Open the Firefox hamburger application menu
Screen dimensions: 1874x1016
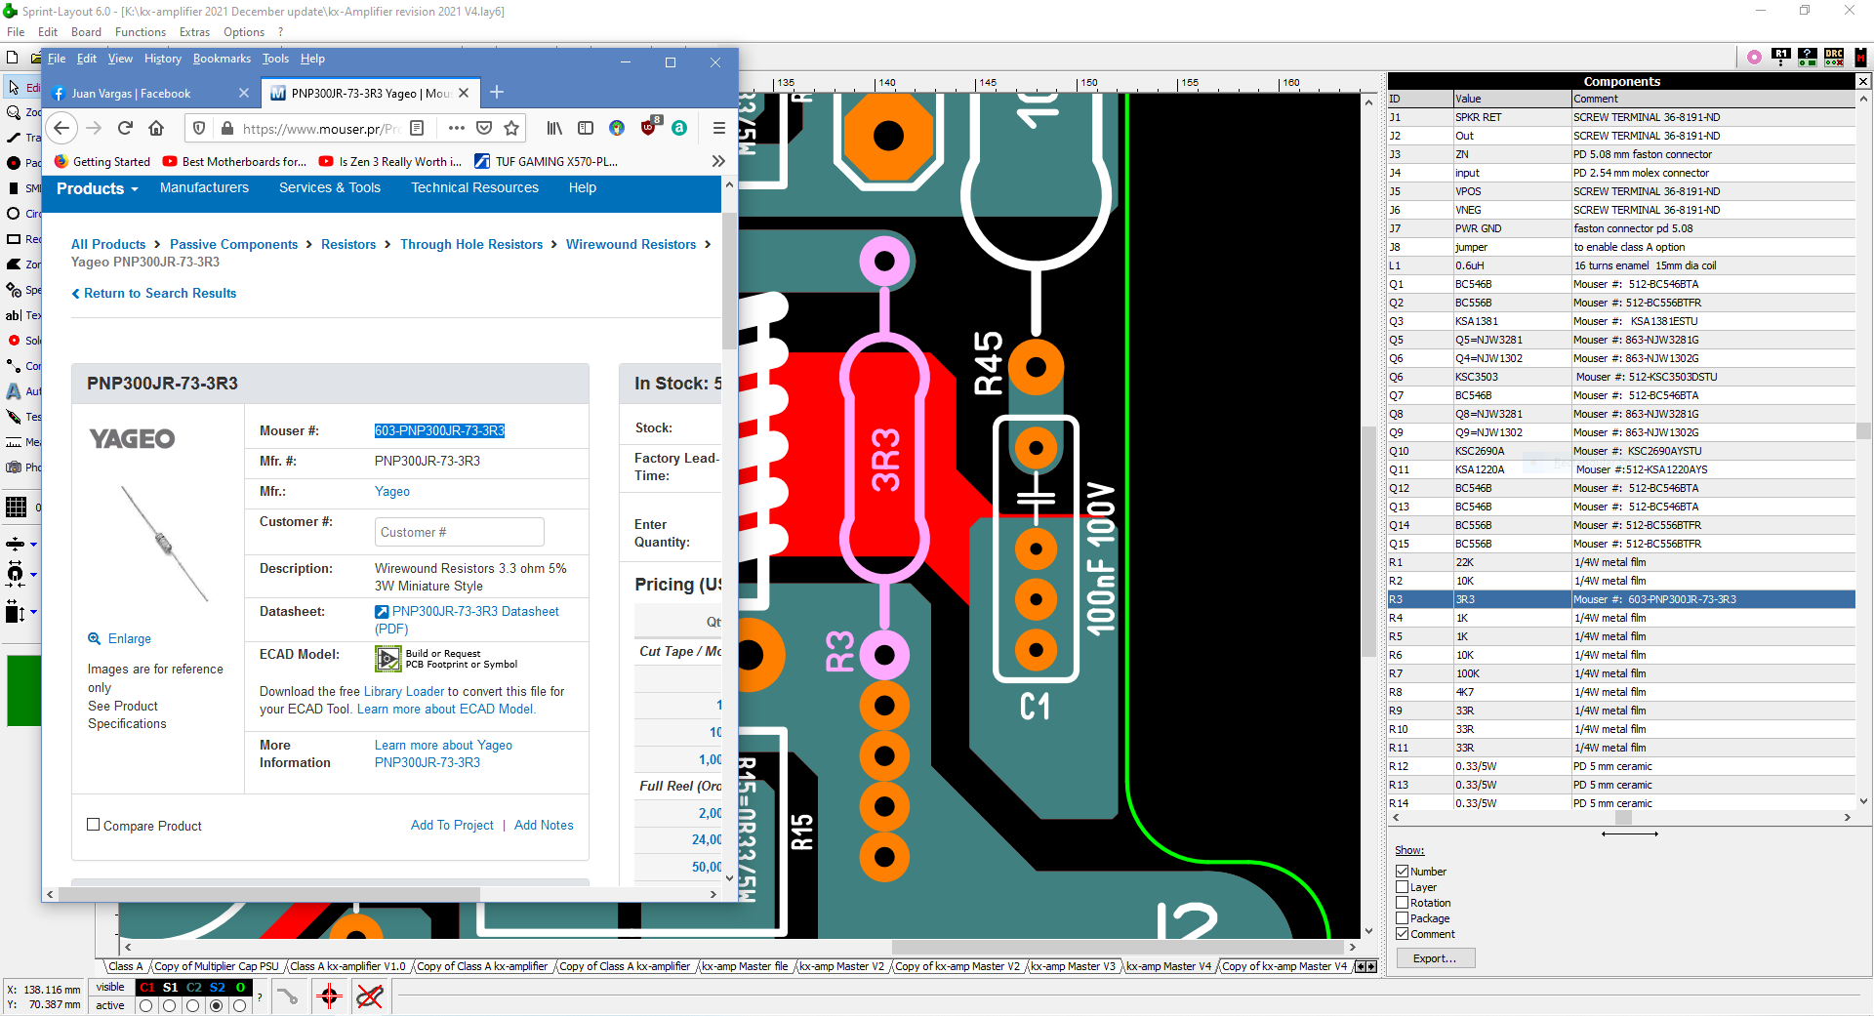[718, 128]
